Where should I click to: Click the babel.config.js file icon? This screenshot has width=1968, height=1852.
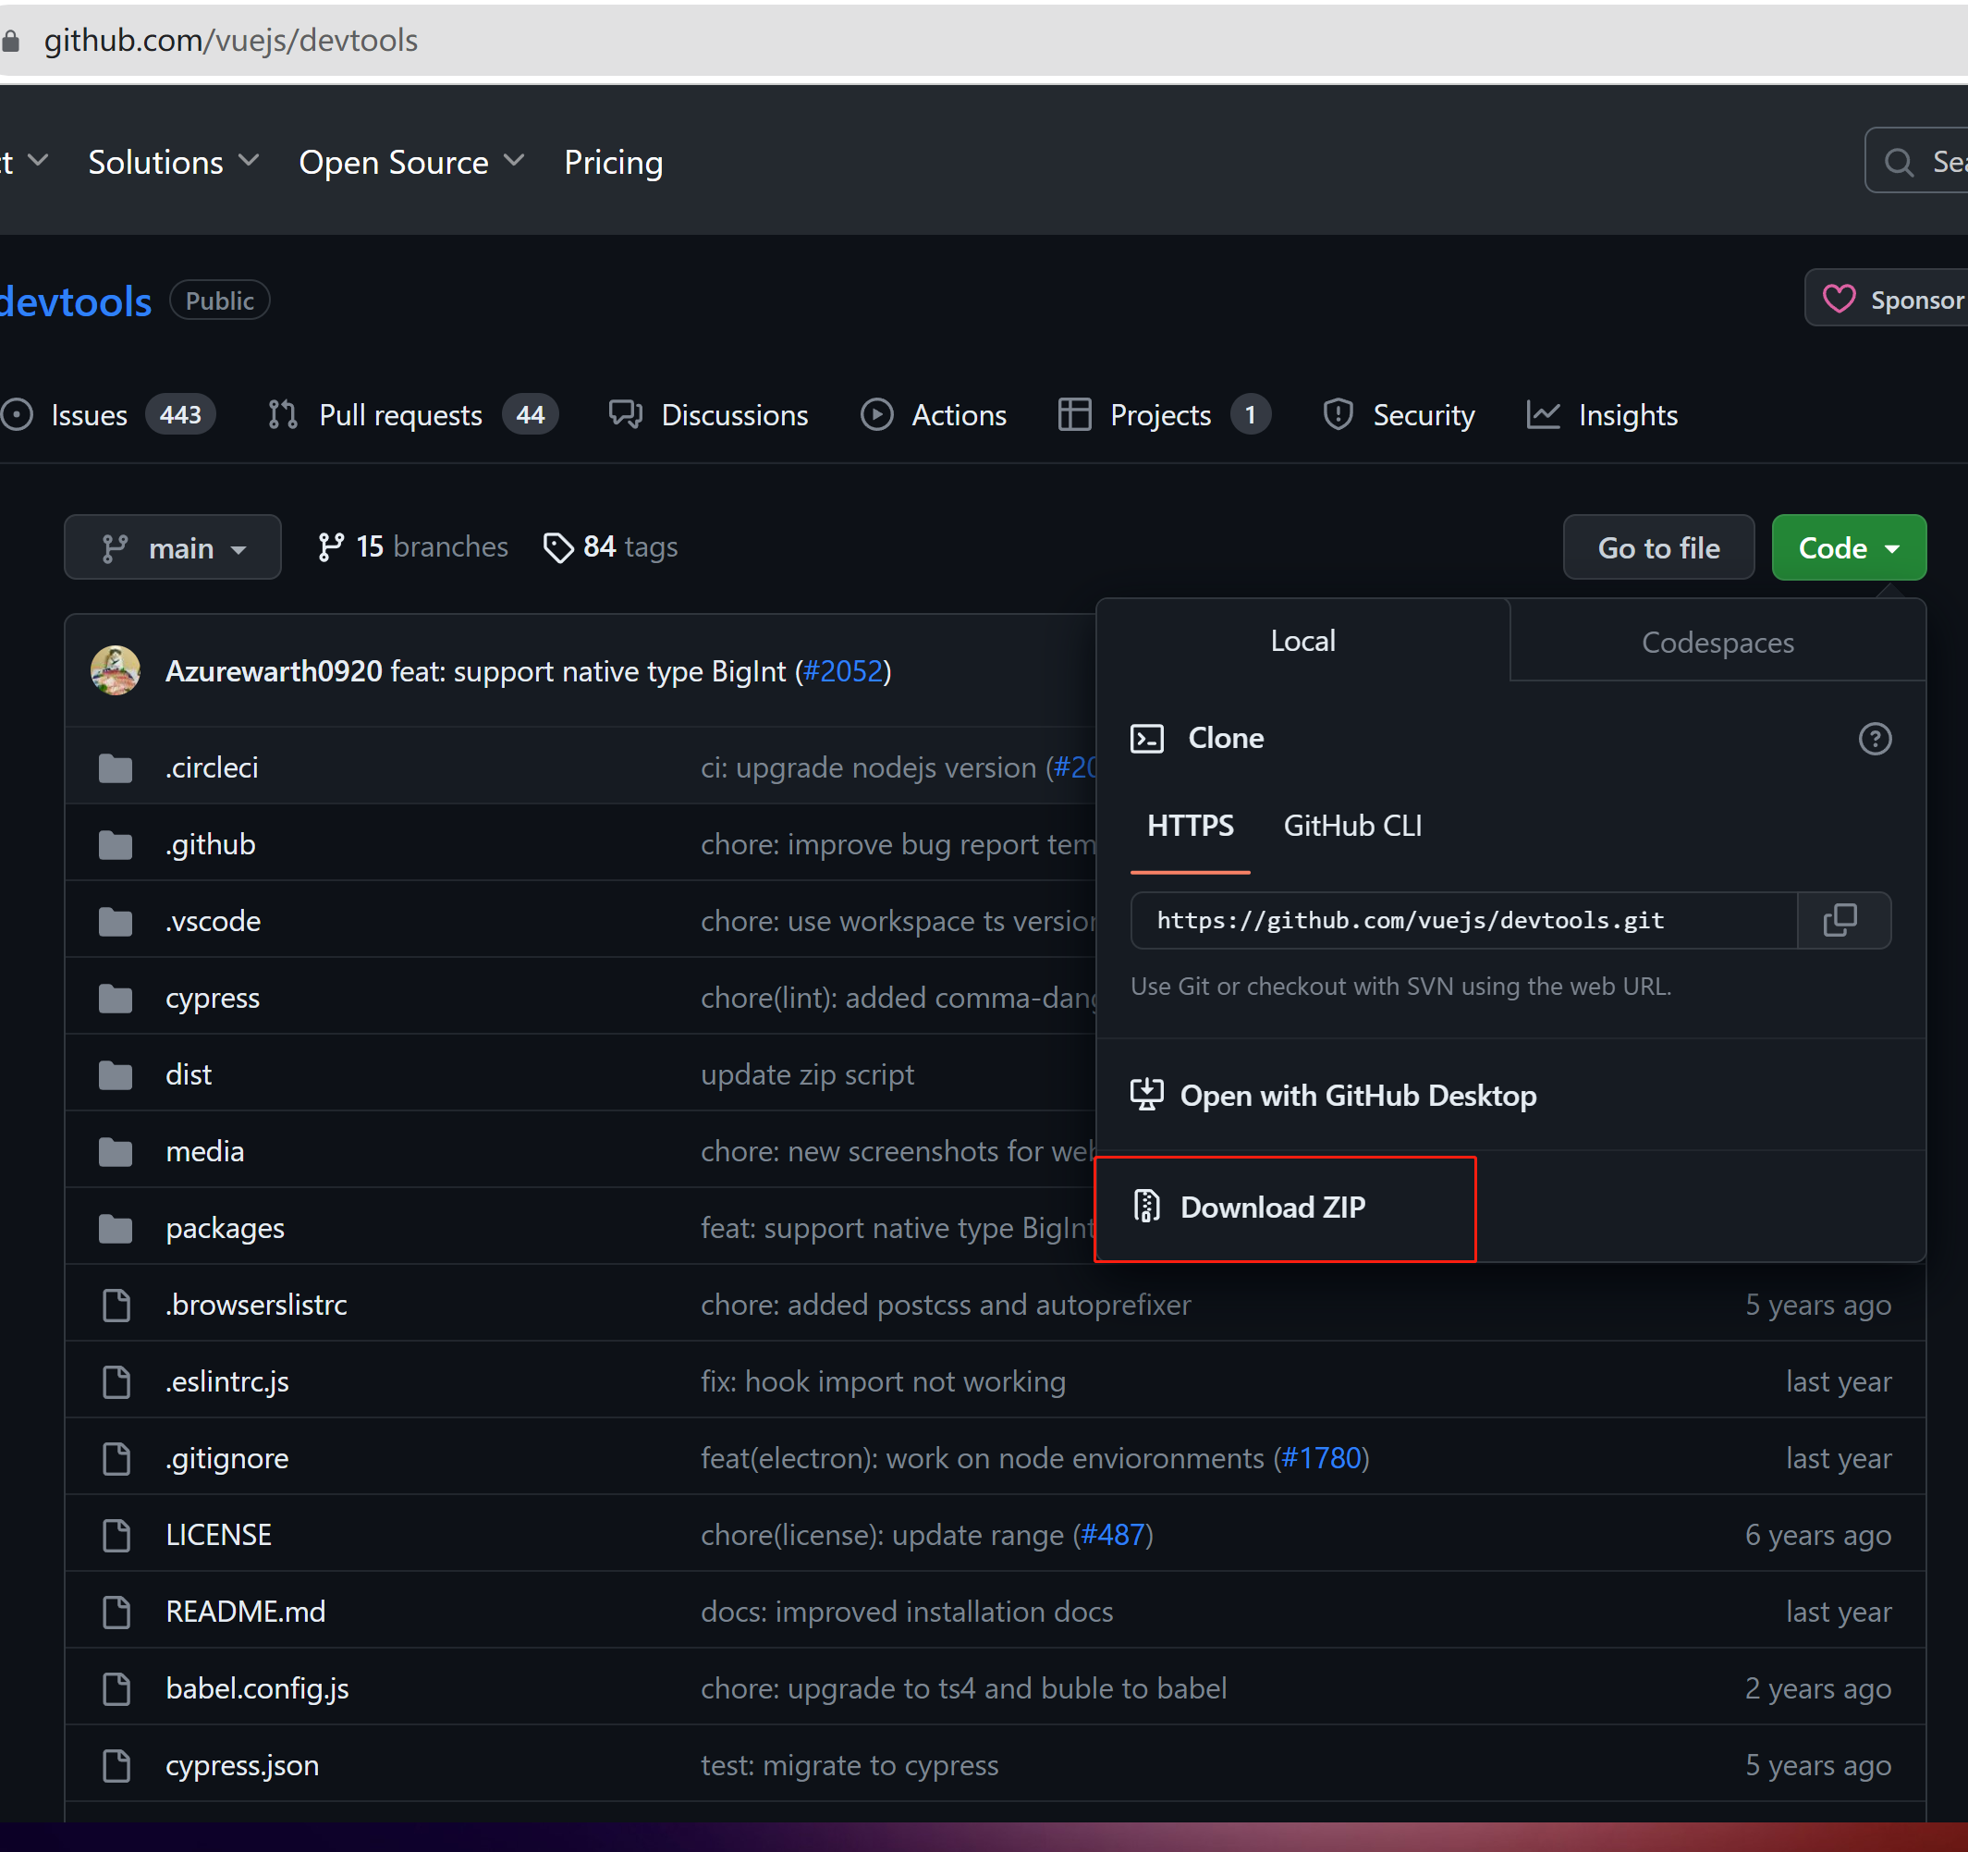(x=116, y=1688)
